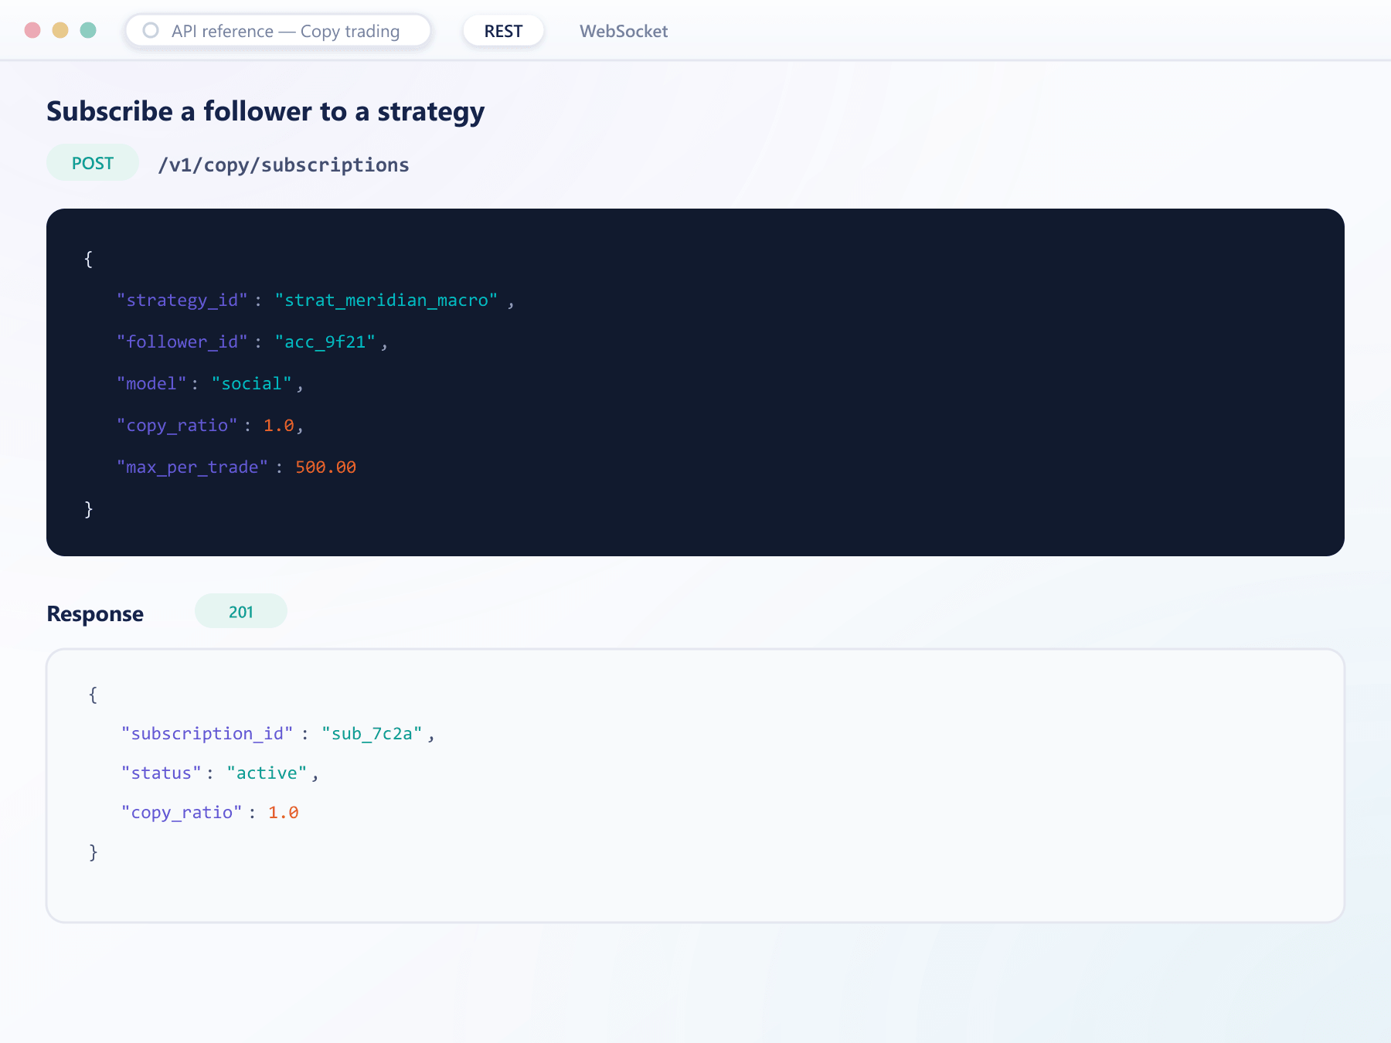Click the "active" value
The image size is (1391, 1043).
(x=267, y=773)
